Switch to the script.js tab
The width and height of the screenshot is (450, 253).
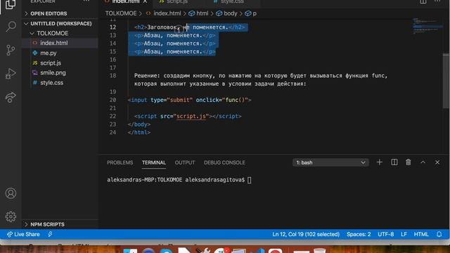(177, 1)
